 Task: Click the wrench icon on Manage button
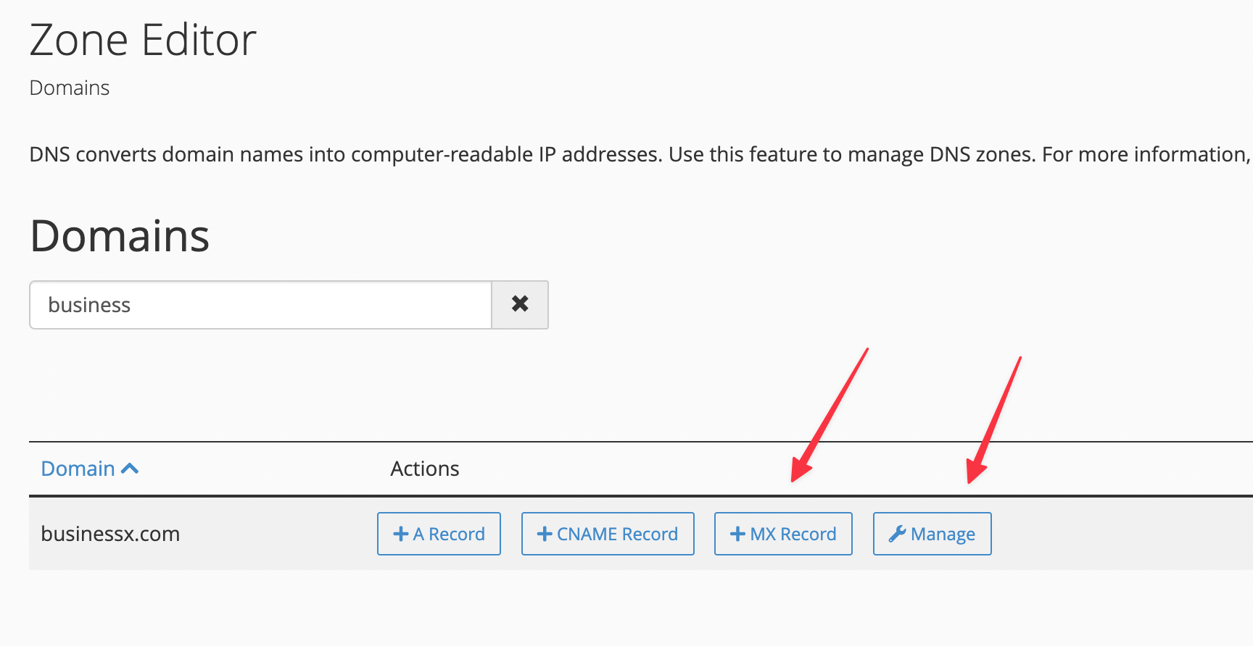(897, 534)
